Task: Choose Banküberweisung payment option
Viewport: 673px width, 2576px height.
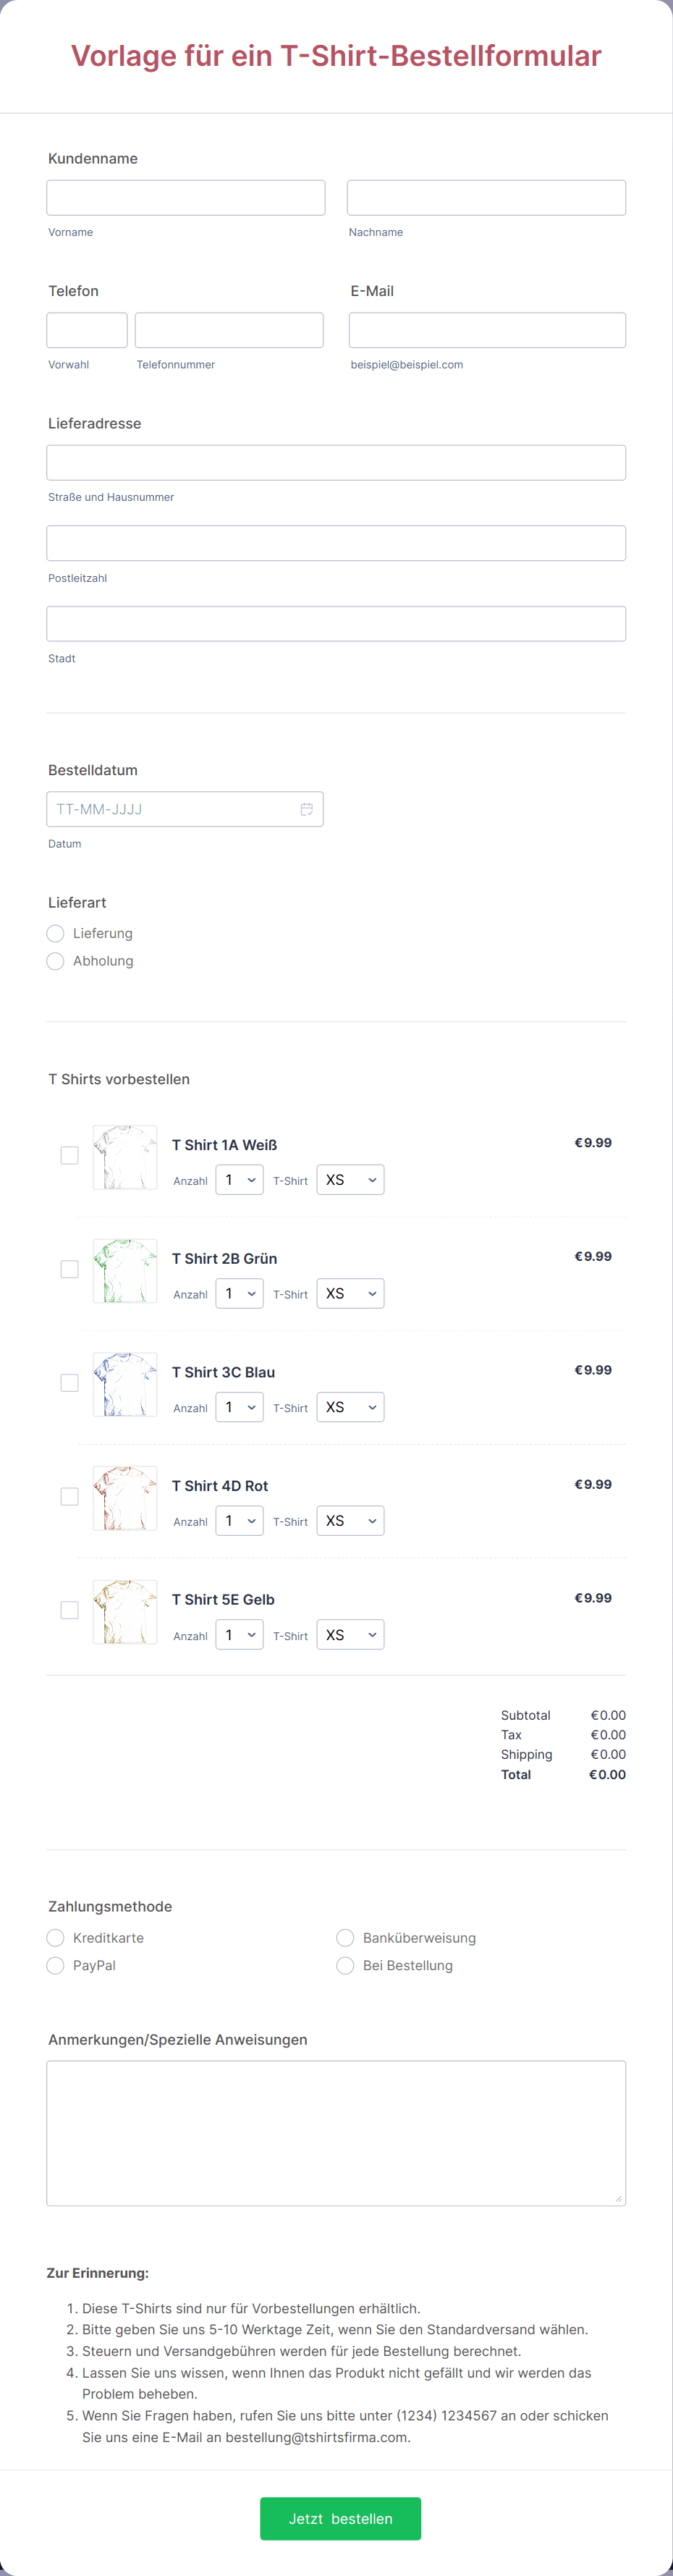Action: tap(345, 1938)
